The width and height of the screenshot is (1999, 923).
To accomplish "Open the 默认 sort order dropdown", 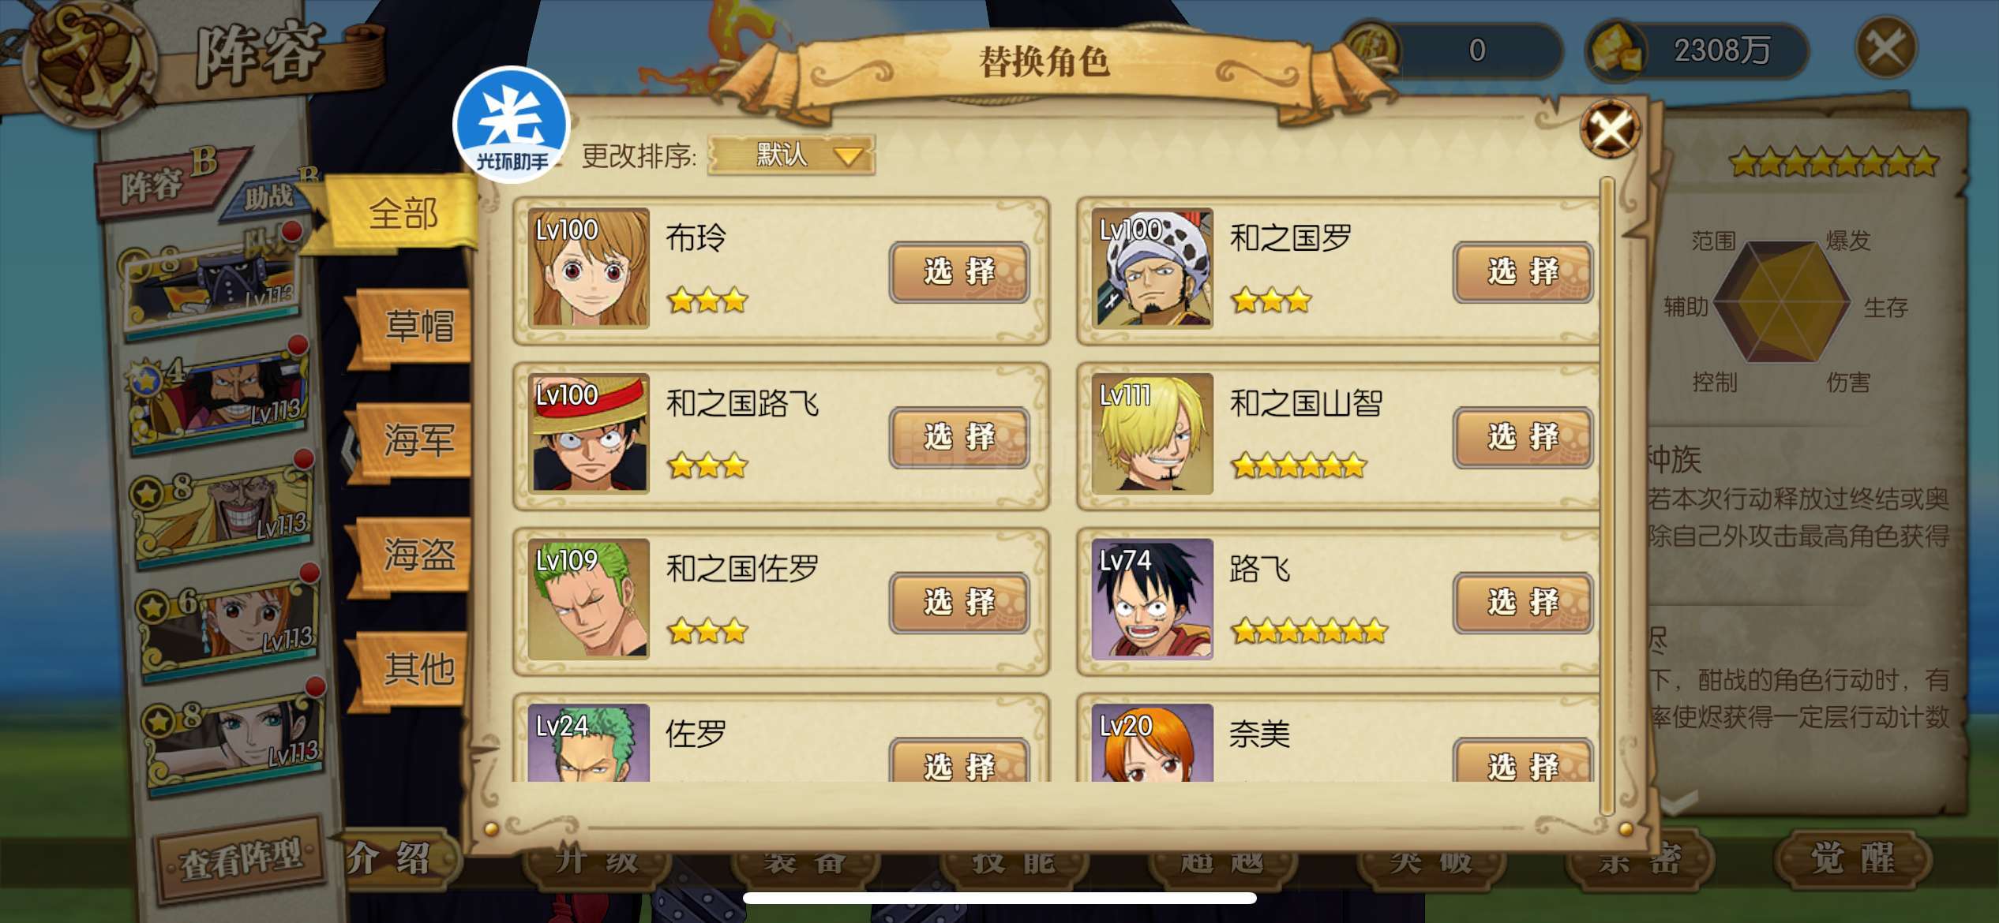I will pyautogui.click(x=792, y=155).
